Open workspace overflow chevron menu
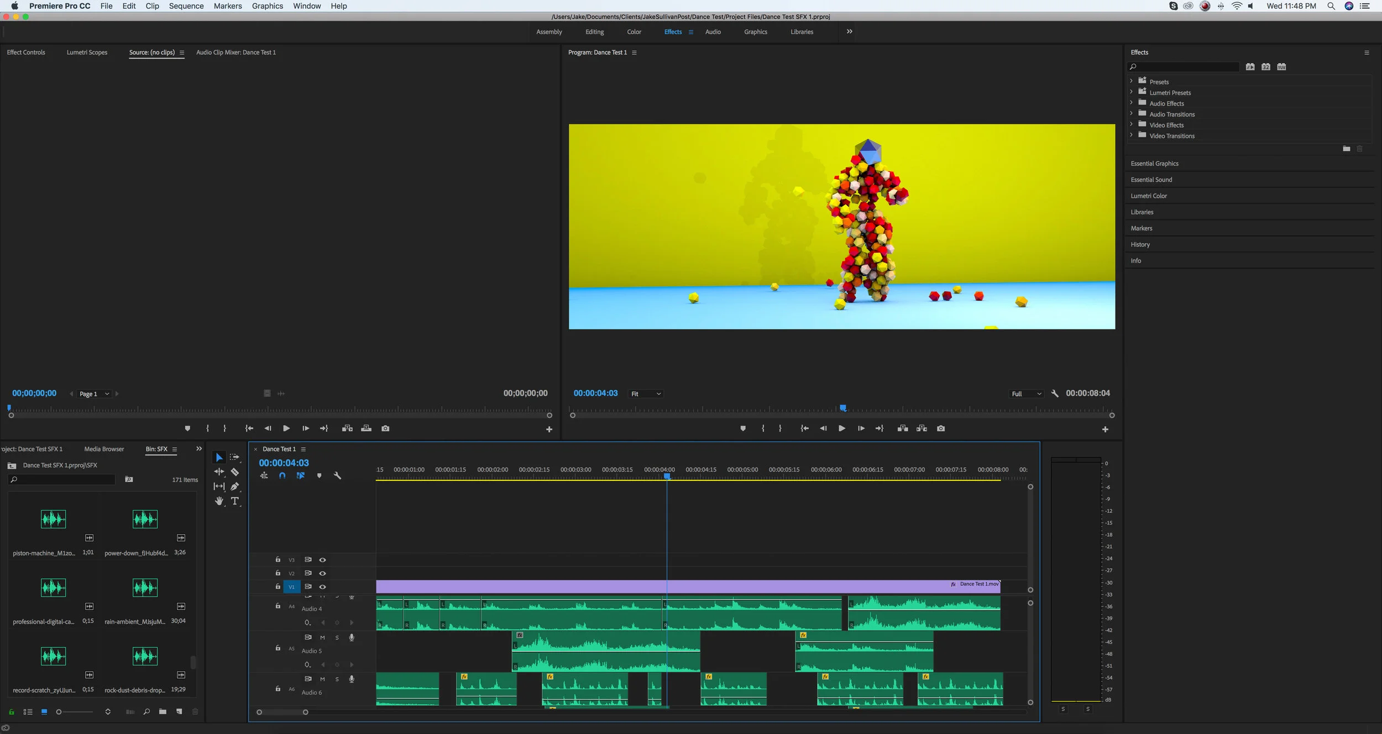 (x=850, y=32)
